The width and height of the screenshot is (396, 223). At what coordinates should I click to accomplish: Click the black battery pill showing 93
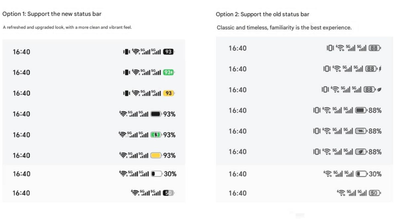point(168,52)
